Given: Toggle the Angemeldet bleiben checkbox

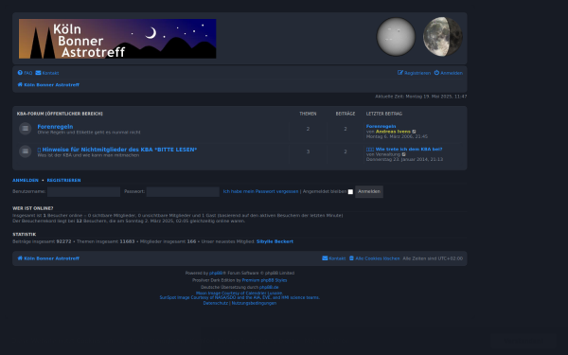Looking at the screenshot, I should click(350, 191).
